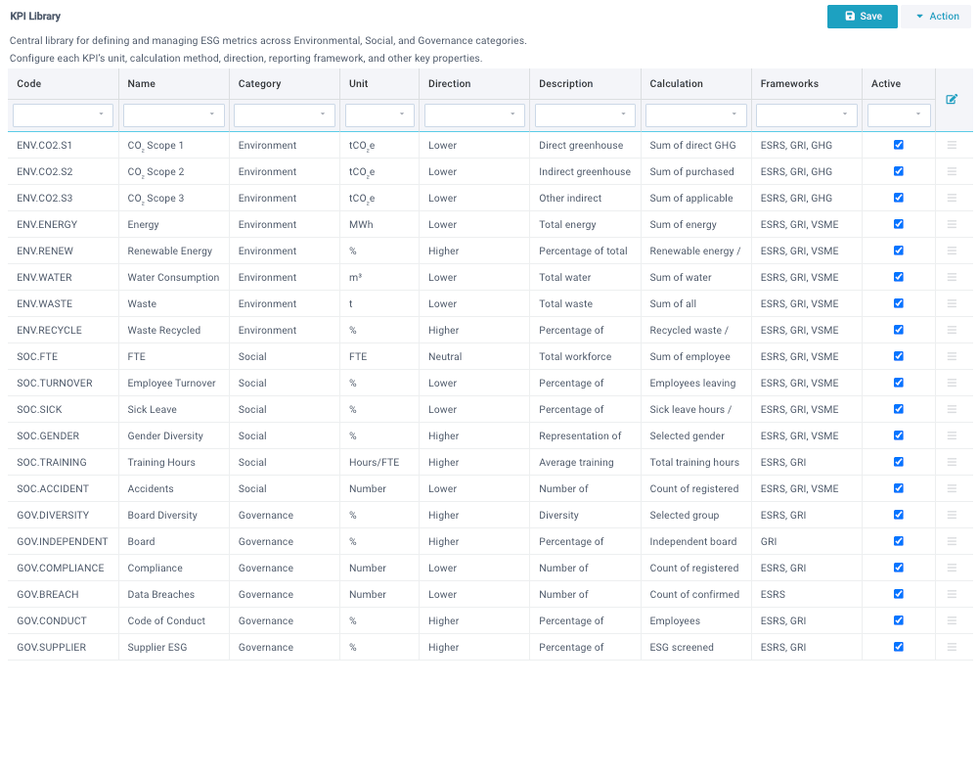Viewport: 978px width, 776px height.
Task: Disable Active for GOV.BREACH row
Action: click(898, 594)
